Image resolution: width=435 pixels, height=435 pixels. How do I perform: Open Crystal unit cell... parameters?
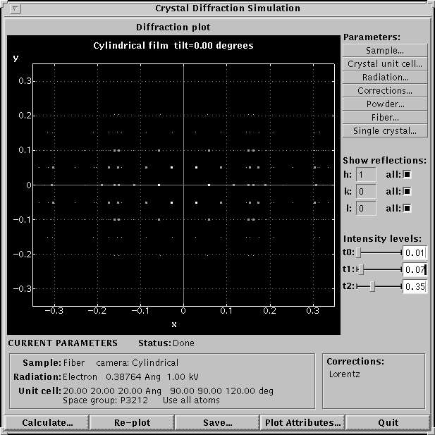pyautogui.click(x=385, y=64)
